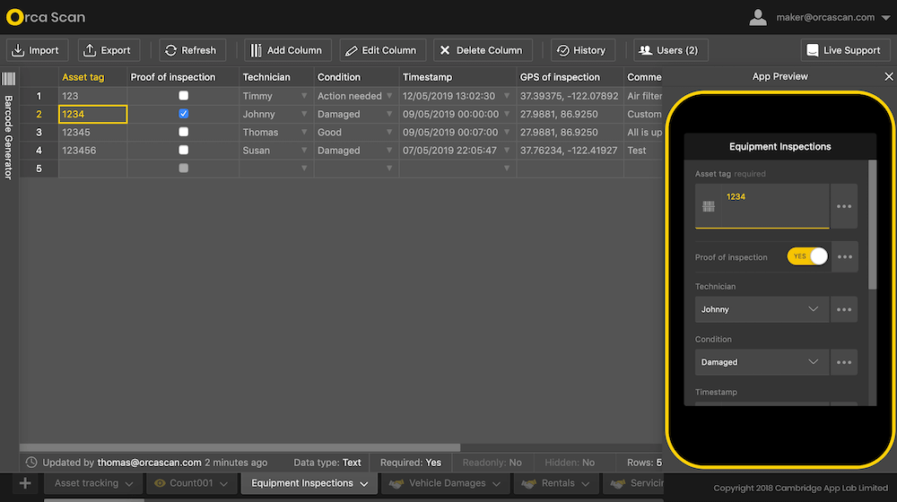Add a new sheet with plus icon
The image size is (897, 502).
click(x=25, y=483)
